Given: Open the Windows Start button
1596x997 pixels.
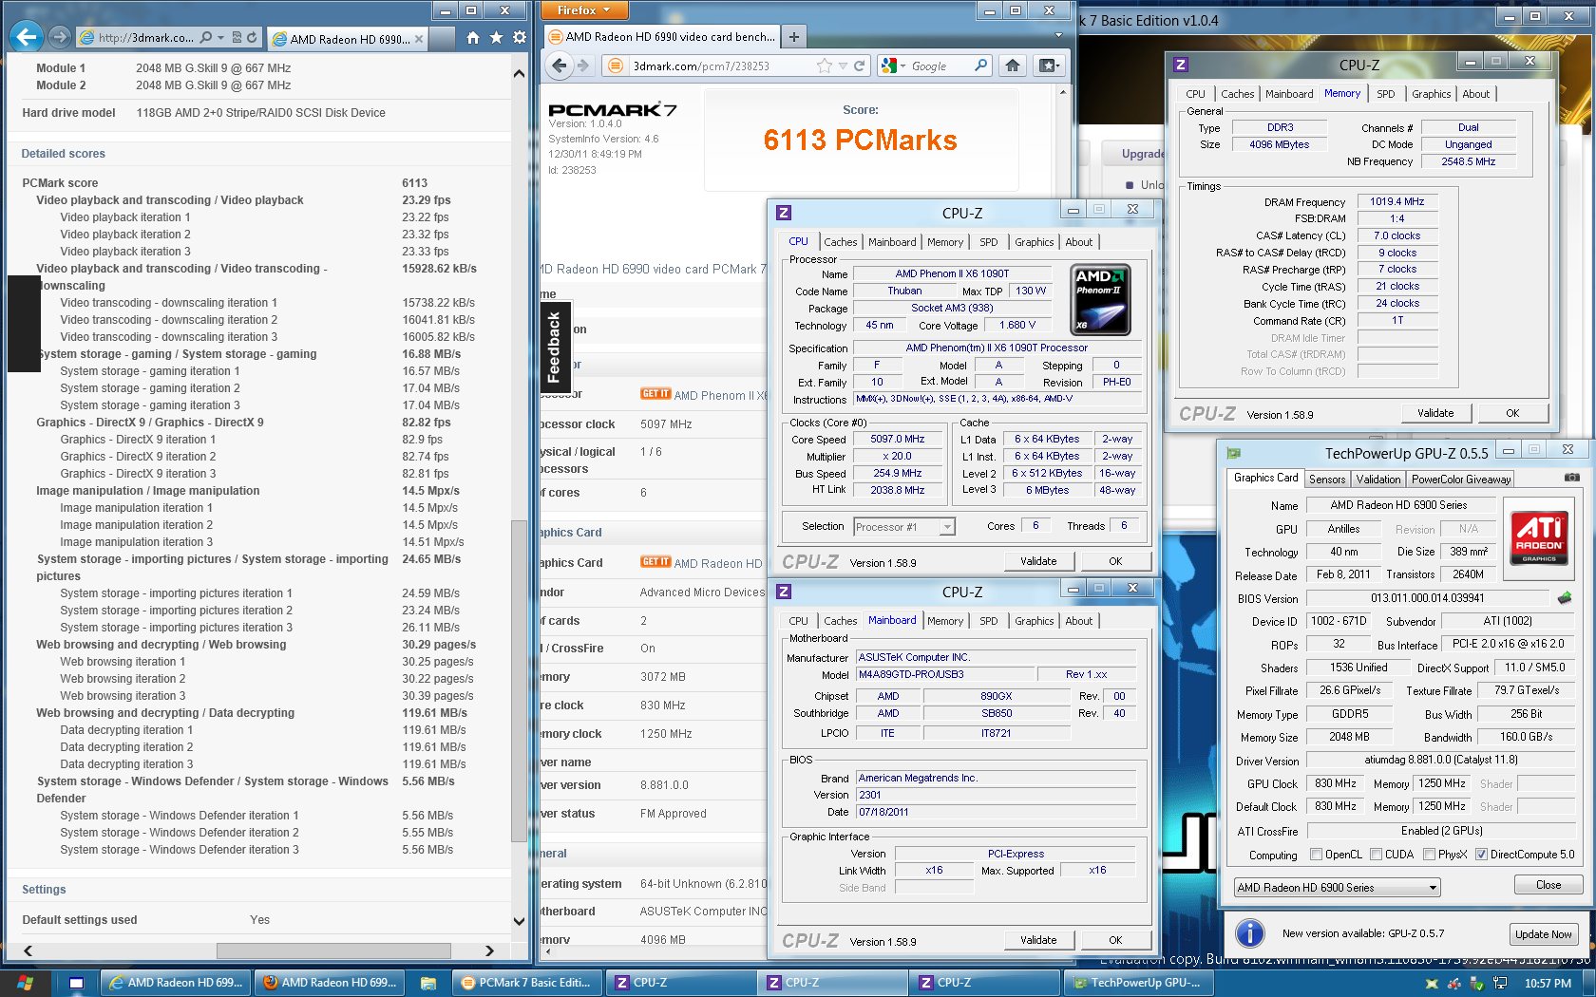Looking at the screenshot, I should pyautogui.click(x=25, y=983).
